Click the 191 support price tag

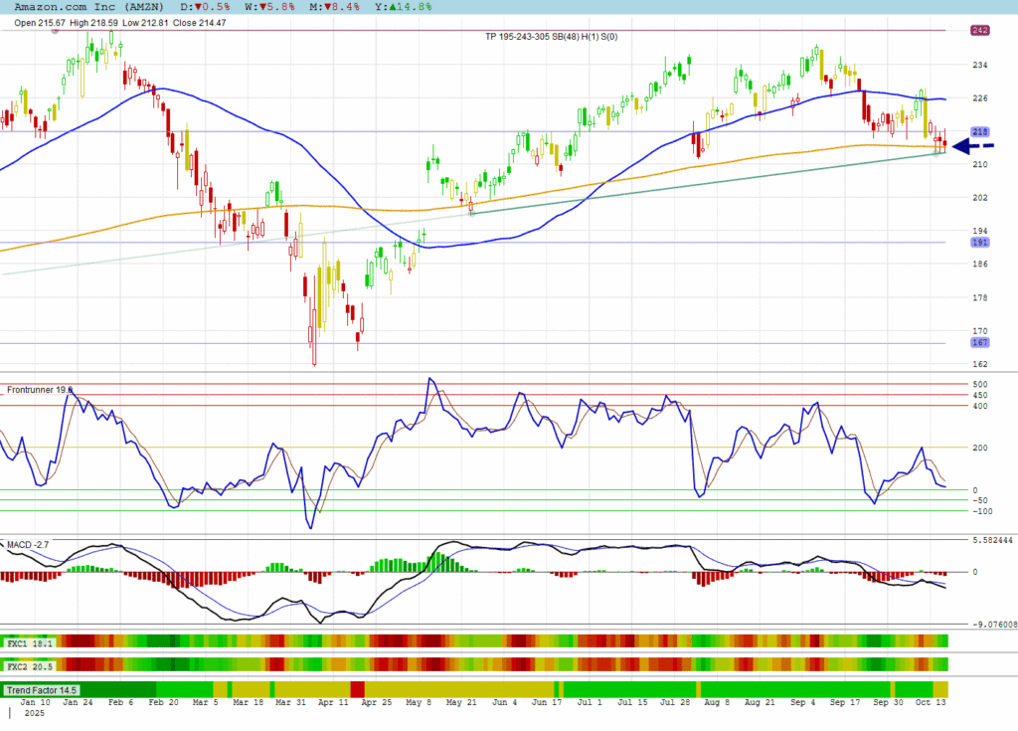coord(979,242)
